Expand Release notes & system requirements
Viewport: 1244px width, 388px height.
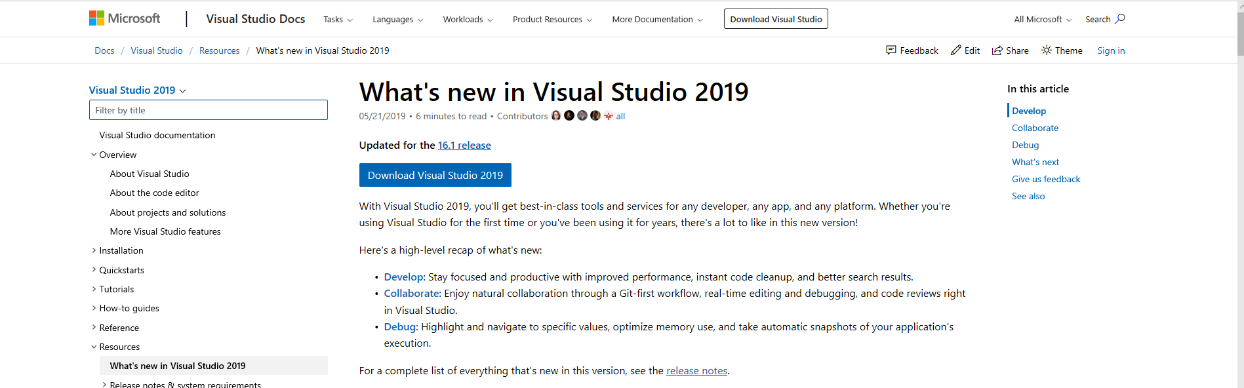[104, 385]
